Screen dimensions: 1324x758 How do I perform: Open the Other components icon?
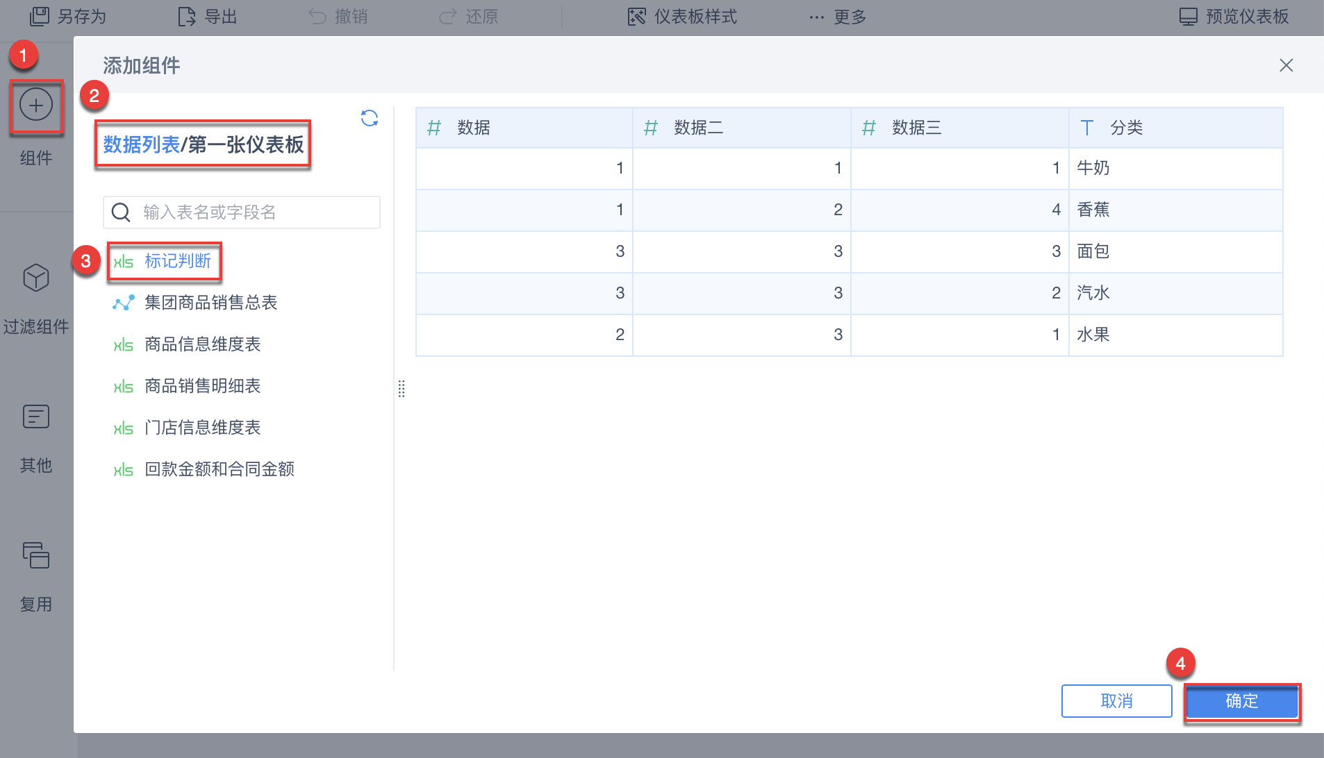point(36,416)
